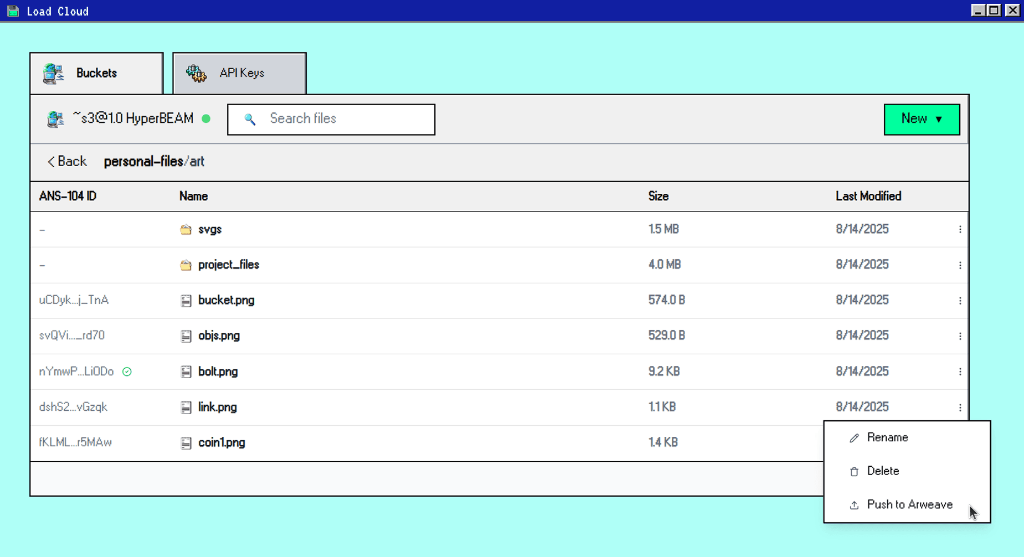Viewport: 1024px width, 557px height.
Task: Click the bucket.png file icon
Action: click(x=186, y=301)
